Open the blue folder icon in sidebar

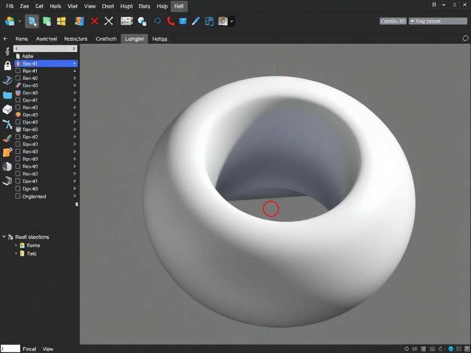[x=7, y=95]
